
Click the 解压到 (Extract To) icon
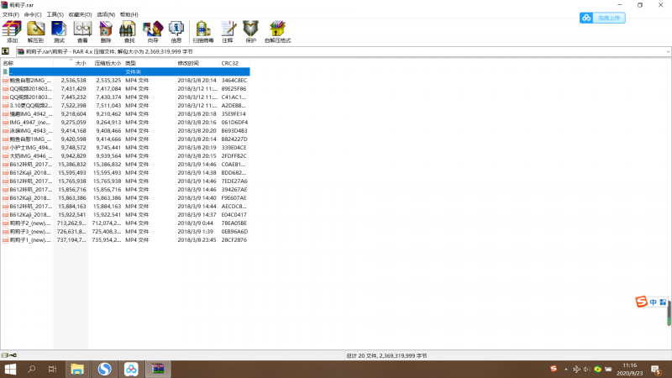click(x=35, y=32)
